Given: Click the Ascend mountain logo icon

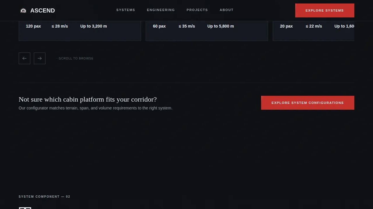Looking at the screenshot, I should click(23, 10).
